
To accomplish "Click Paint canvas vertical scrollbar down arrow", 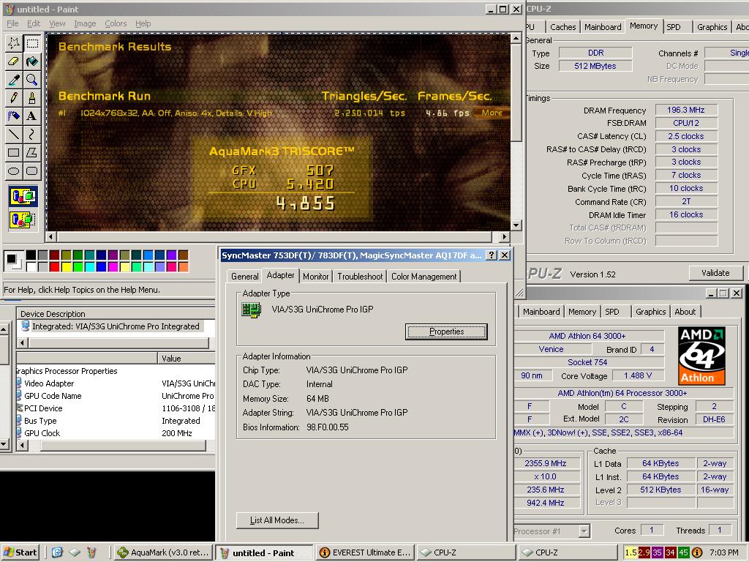I will click(x=516, y=225).
